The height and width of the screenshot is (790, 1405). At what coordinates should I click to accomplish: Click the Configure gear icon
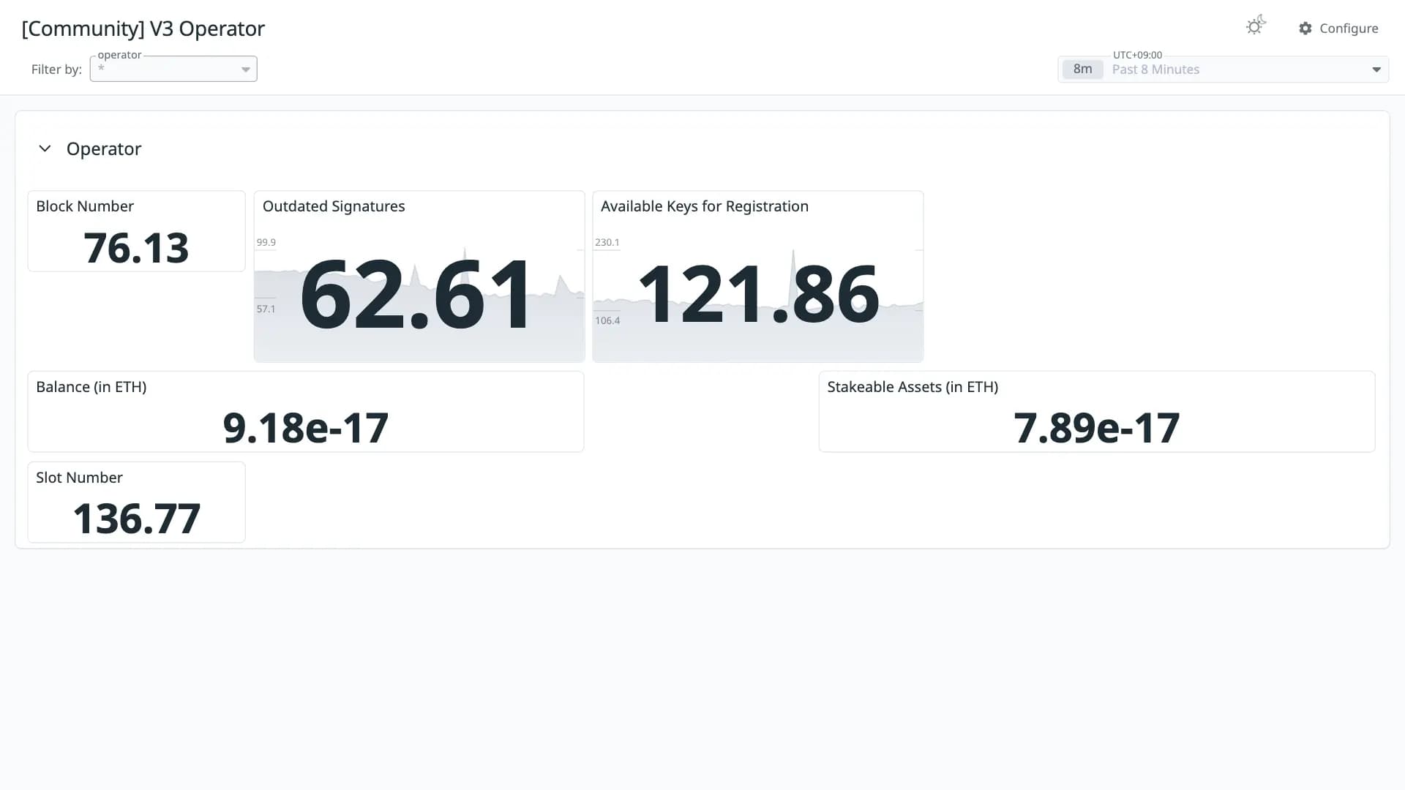(1305, 29)
